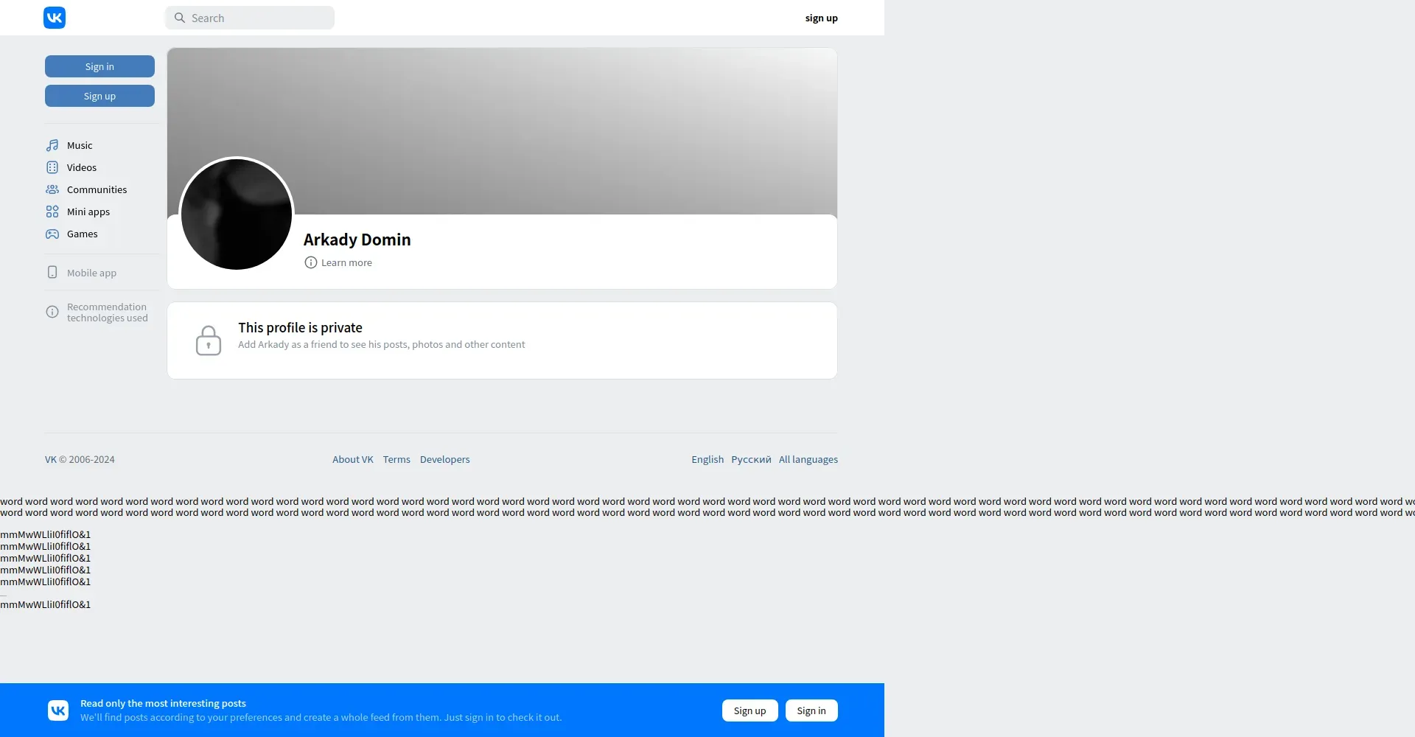This screenshot has height=737, width=1415.
Task: Open the All languages link
Action: 808,459
